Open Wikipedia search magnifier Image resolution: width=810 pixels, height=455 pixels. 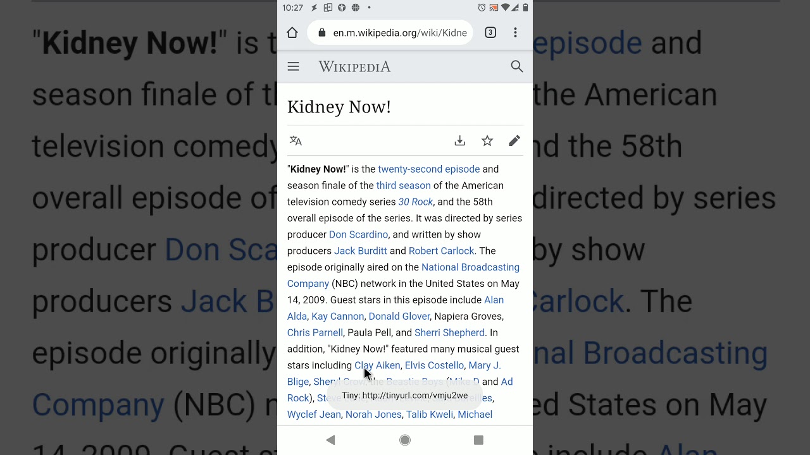[x=517, y=66]
